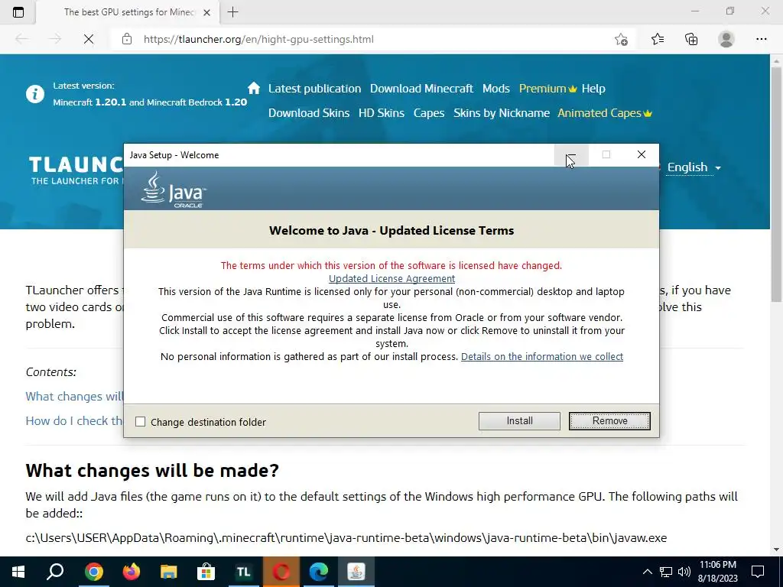Open Edge Settings and more menu
The image size is (783, 587).
point(761,39)
